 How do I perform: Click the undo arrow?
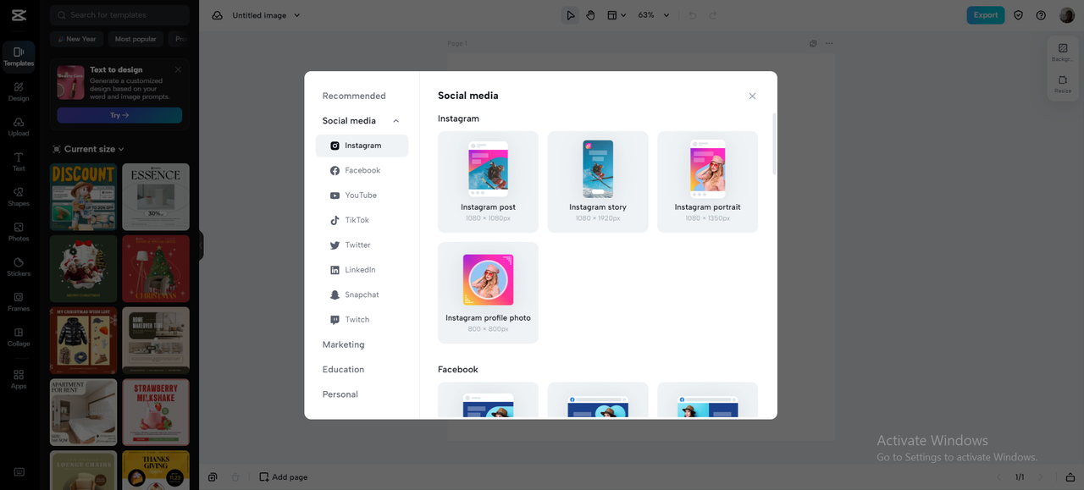point(693,15)
